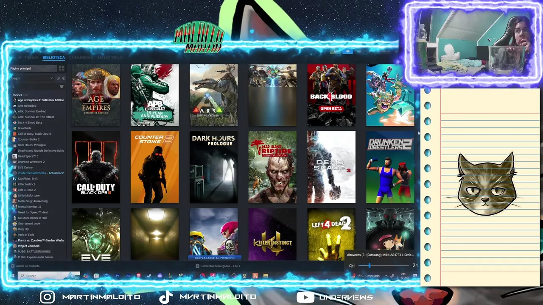Sort library by recent activity clock icon

tap(58, 78)
